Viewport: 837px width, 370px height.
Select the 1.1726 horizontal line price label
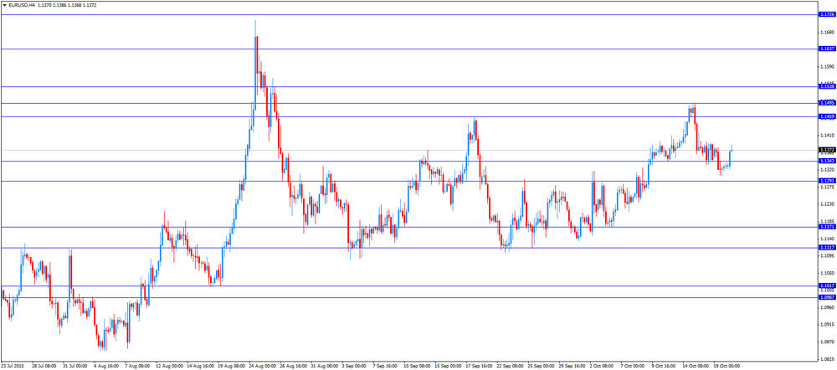point(827,14)
